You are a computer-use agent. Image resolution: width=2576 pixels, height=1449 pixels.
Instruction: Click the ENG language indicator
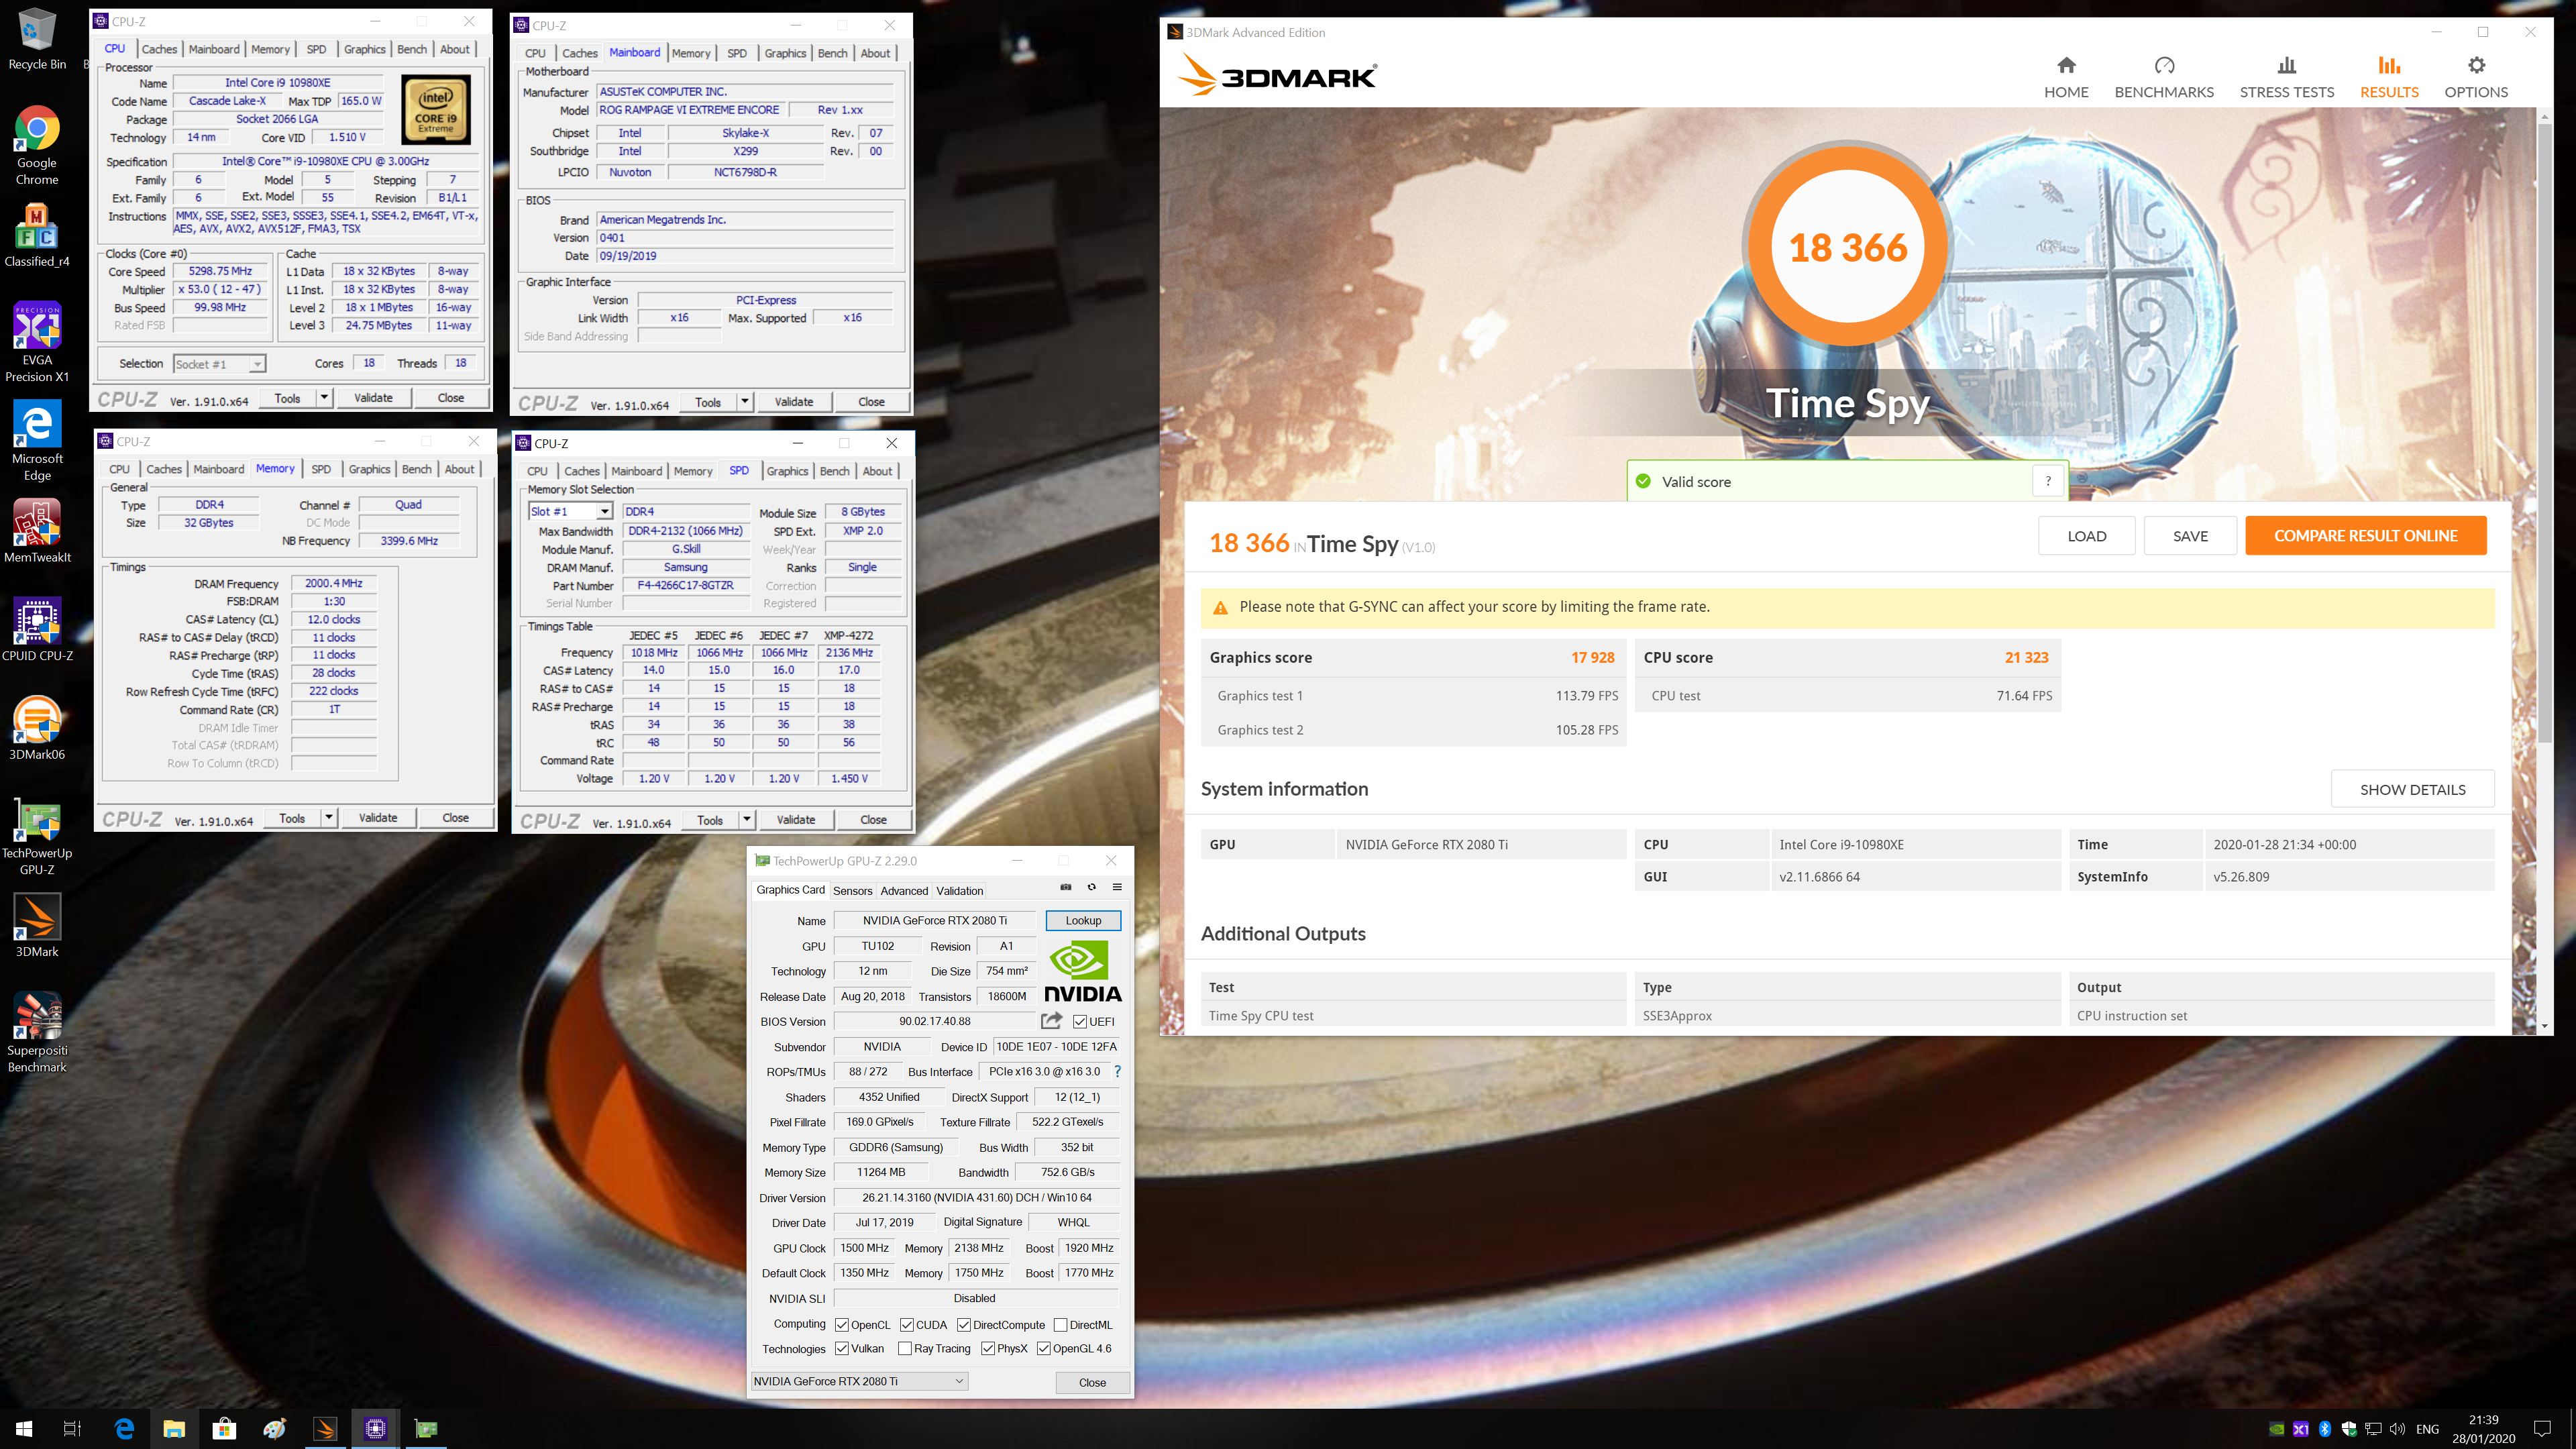[2427, 1429]
